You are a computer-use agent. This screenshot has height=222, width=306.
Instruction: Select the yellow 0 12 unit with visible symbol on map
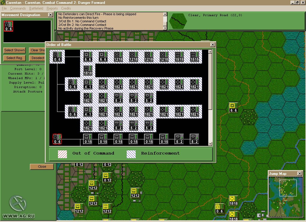click(107, 178)
